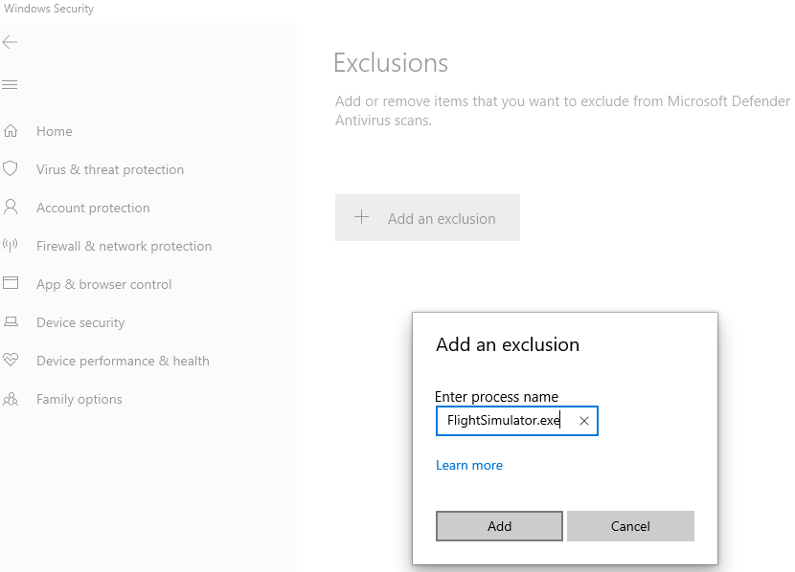Image resolution: width=795 pixels, height=572 pixels.
Task: Open the hamburger navigation menu
Action: pyautogui.click(x=11, y=85)
